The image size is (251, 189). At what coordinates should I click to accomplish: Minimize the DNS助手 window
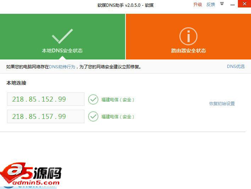point(232,5)
